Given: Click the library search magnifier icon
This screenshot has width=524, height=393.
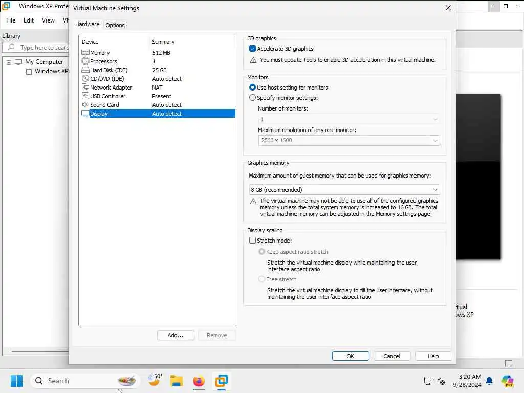Looking at the screenshot, I should point(11,47).
